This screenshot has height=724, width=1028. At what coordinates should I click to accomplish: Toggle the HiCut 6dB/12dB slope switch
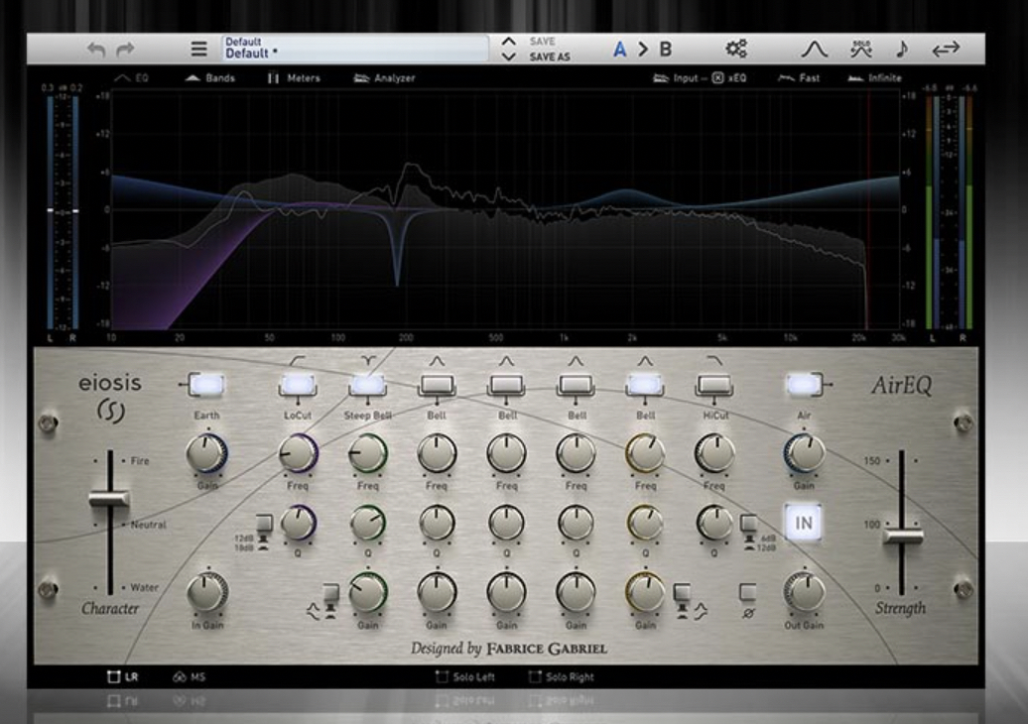point(748,523)
